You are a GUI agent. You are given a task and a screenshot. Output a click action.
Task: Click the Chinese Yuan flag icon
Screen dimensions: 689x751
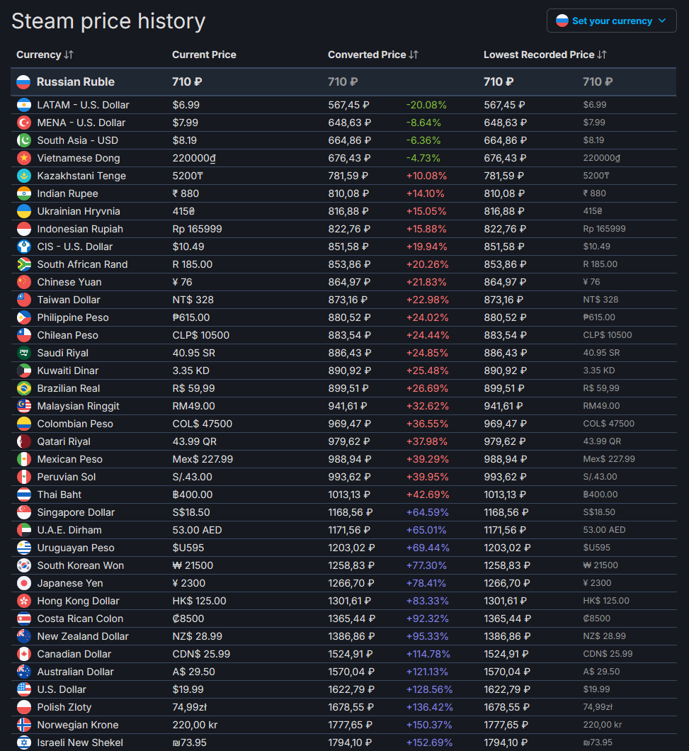tap(24, 282)
